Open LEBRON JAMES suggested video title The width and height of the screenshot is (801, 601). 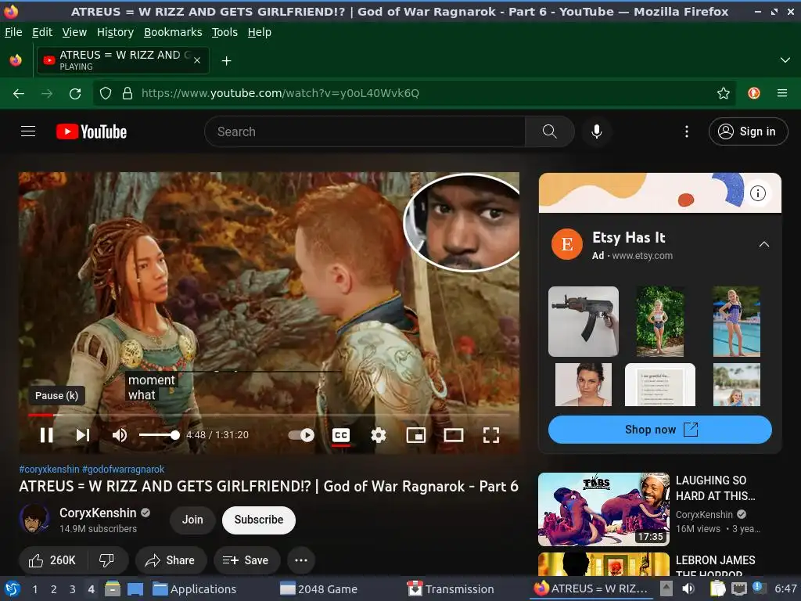[x=715, y=567]
